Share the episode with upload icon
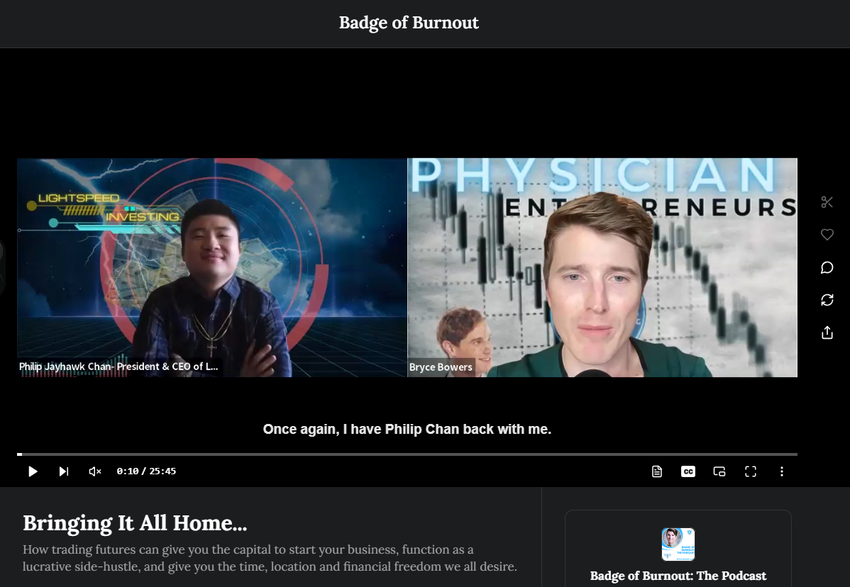This screenshot has height=587, width=850. coord(827,332)
